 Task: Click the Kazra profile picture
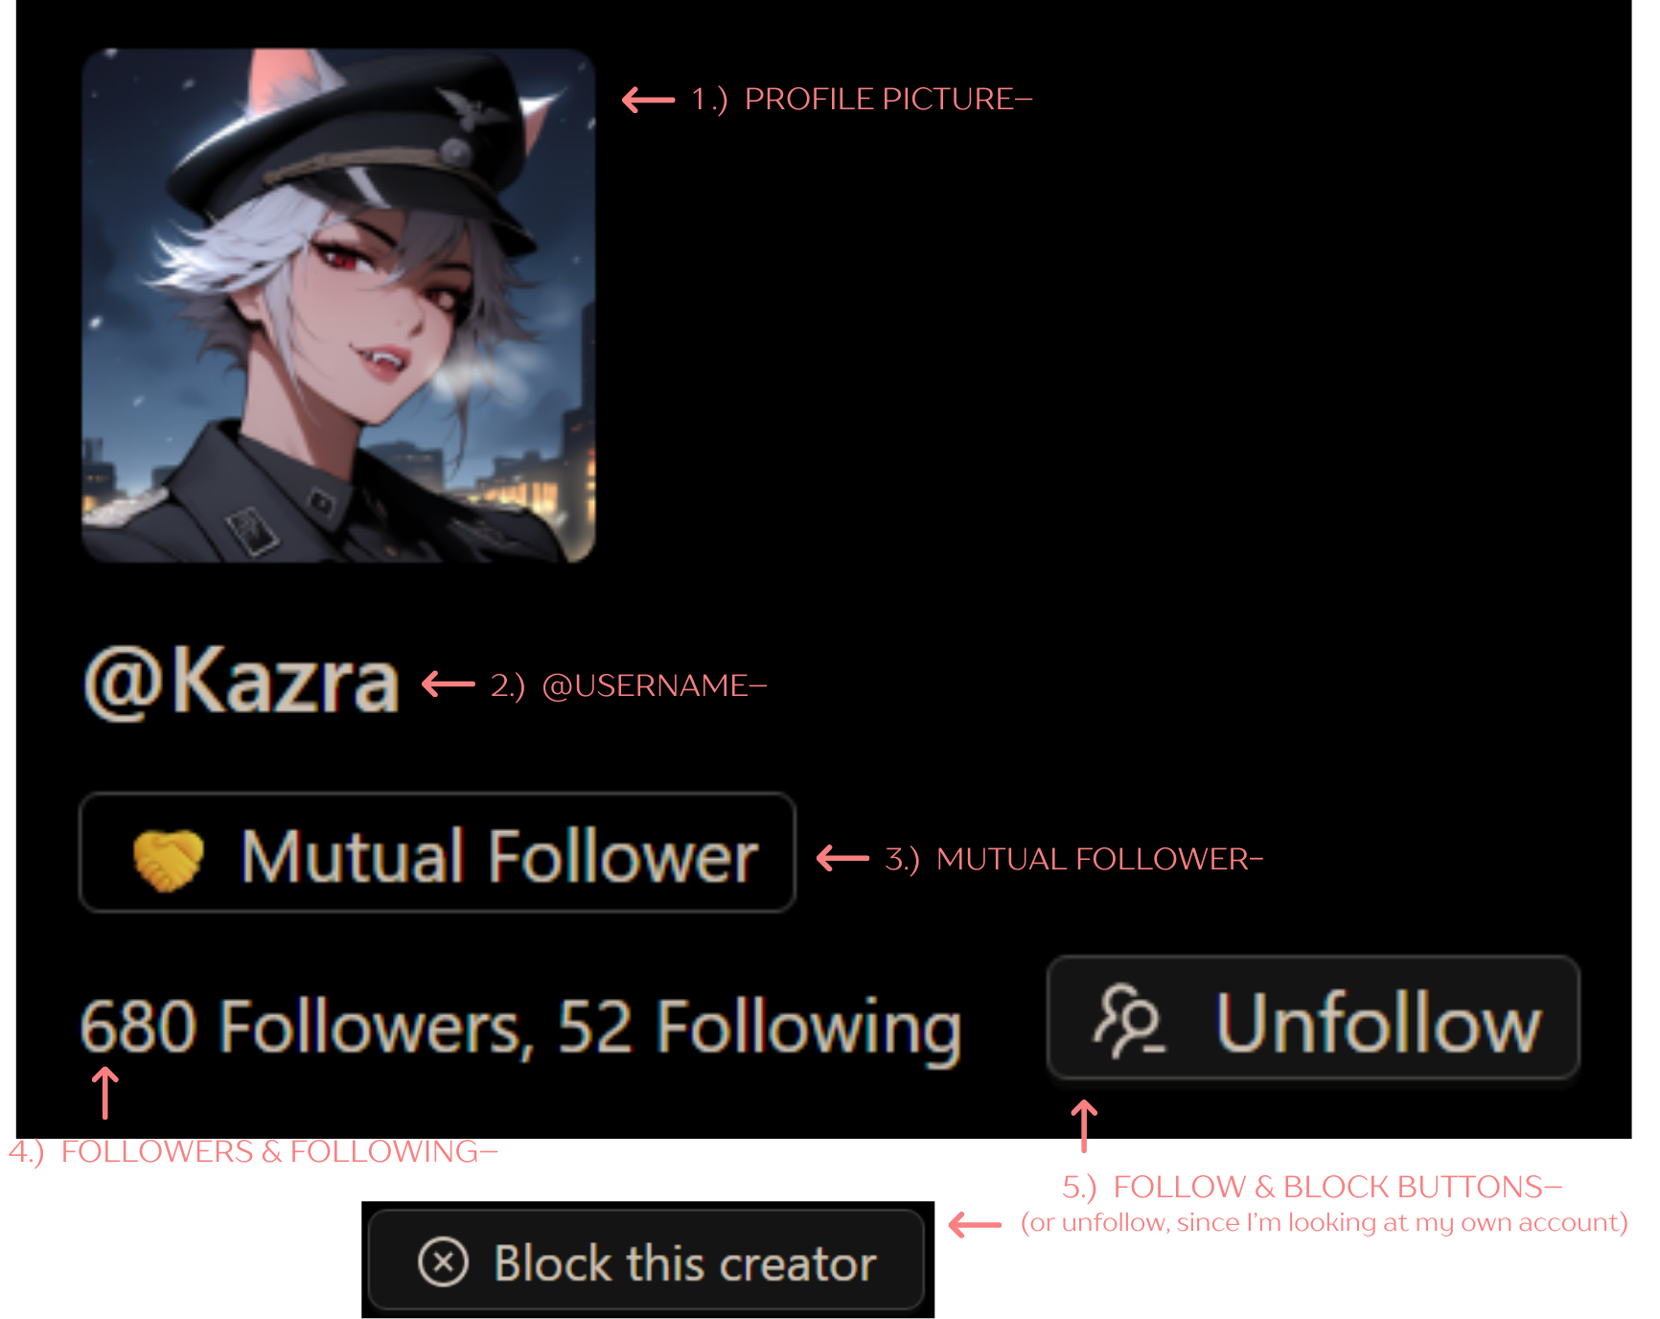(338, 305)
